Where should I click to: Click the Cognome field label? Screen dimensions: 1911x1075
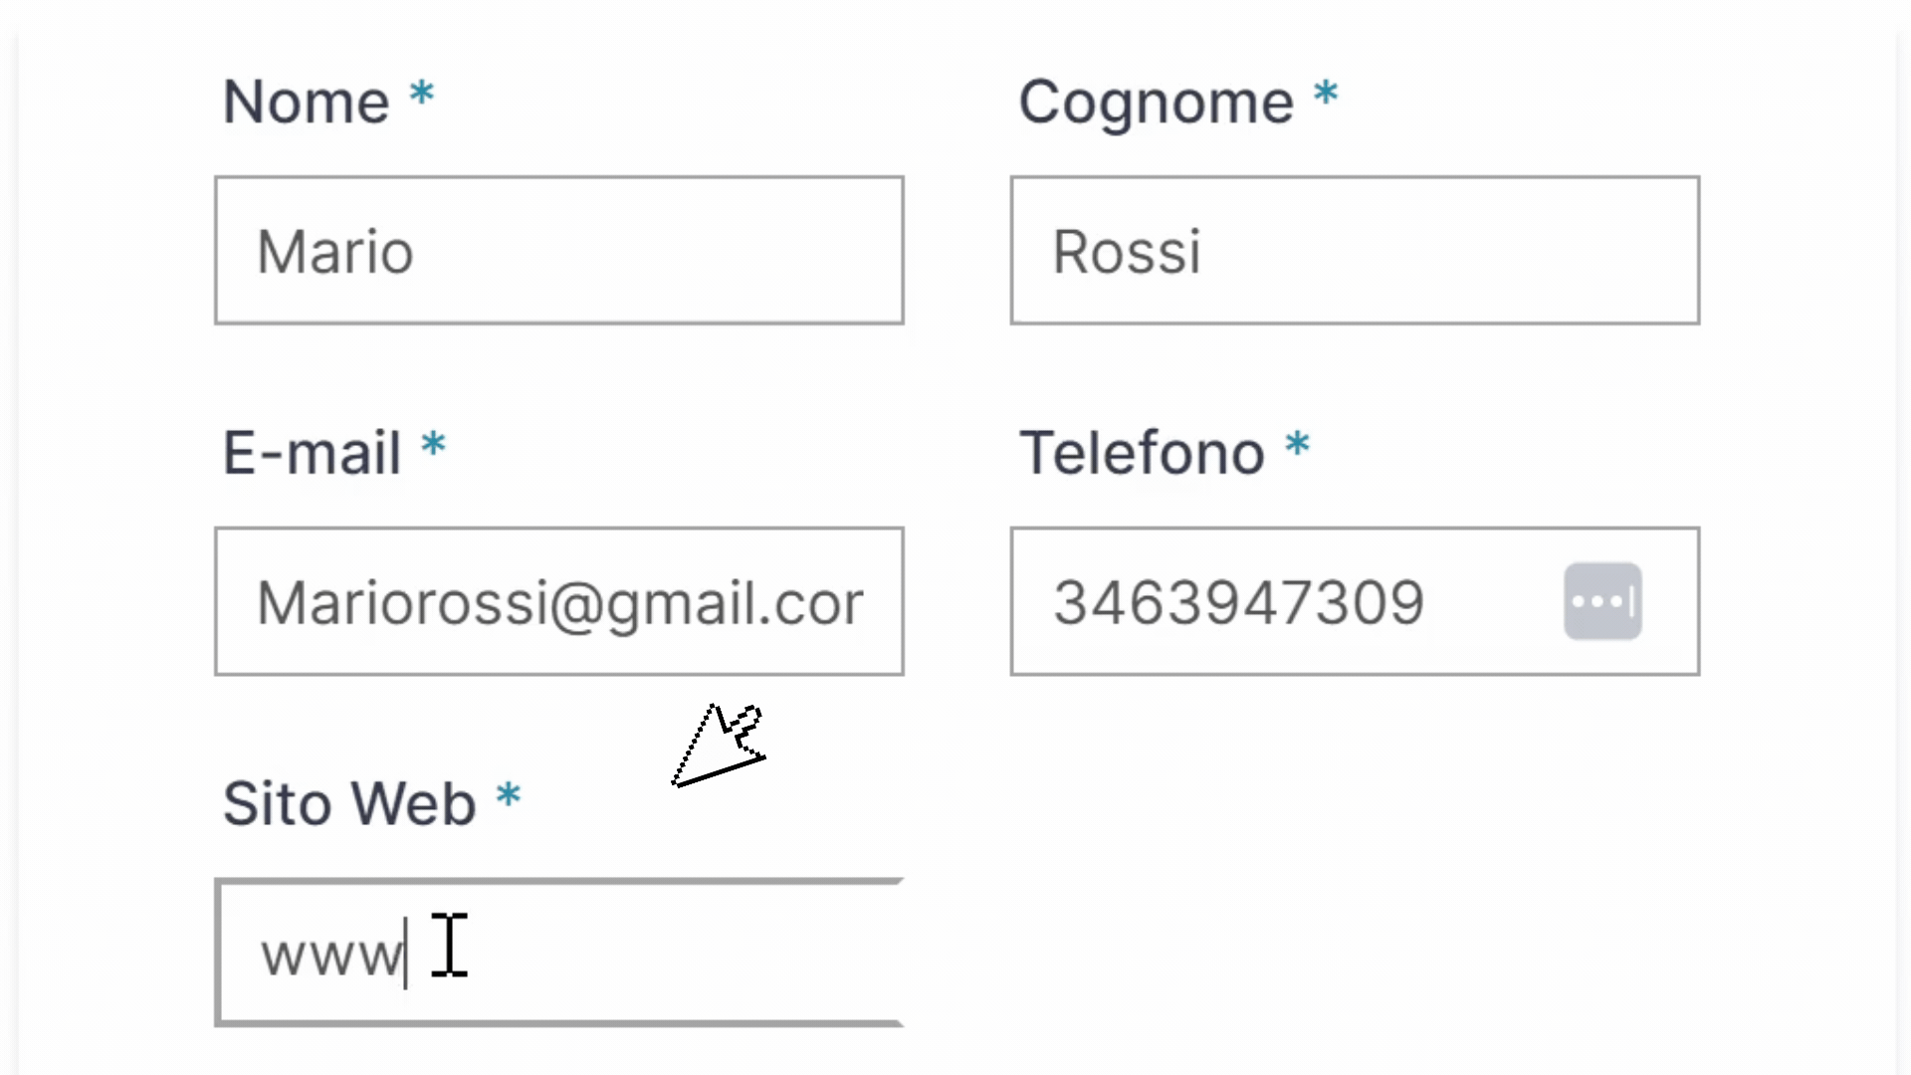click(1156, 102)
